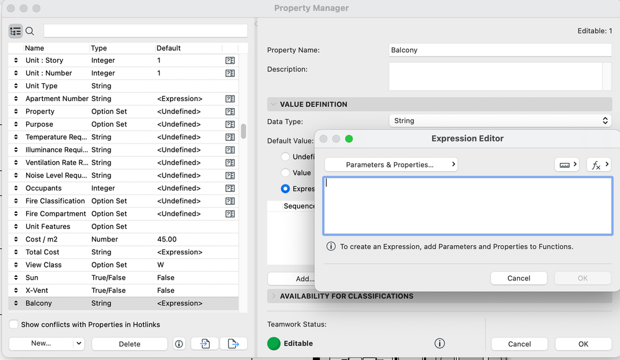Click the classification icon in Apartment Number row
Screen dimensions: 620x360
230,99
